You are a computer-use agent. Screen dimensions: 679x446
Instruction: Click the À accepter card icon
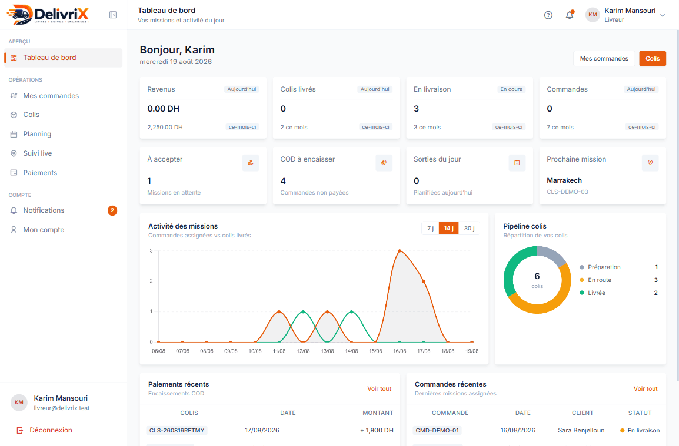250,163
